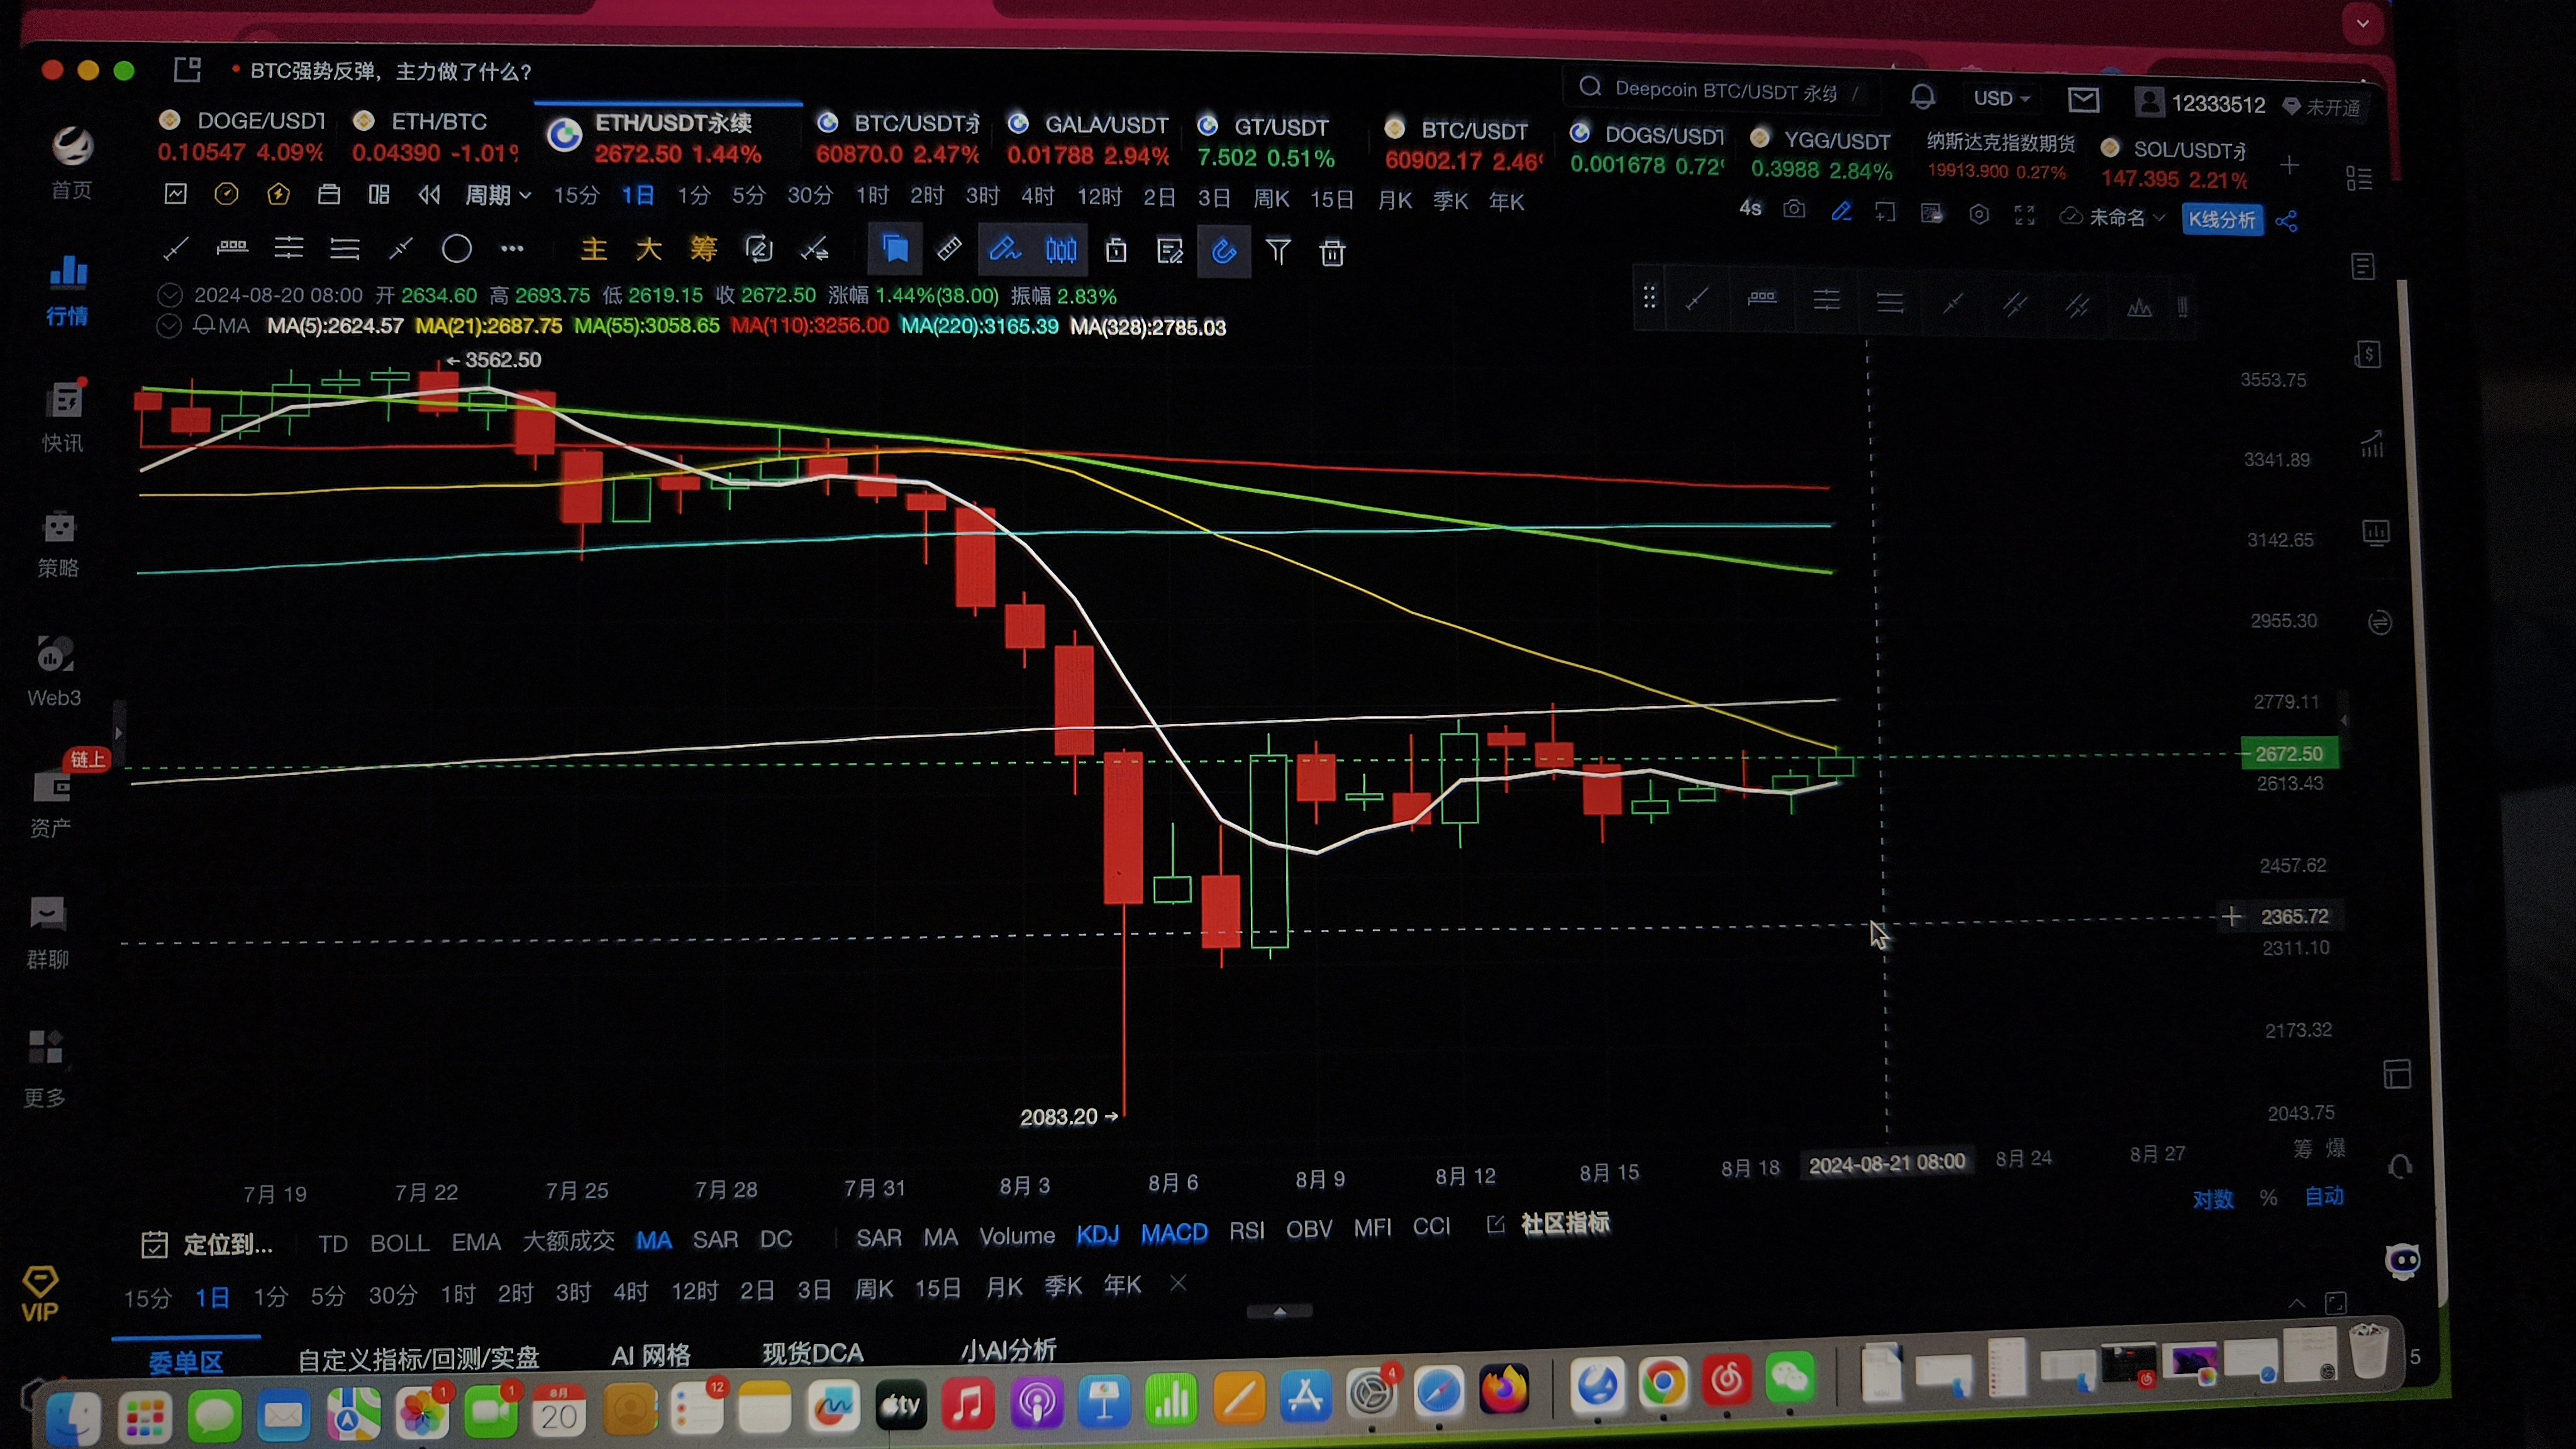Select the 周K timeframe in top row

(x=1271, y=199)
